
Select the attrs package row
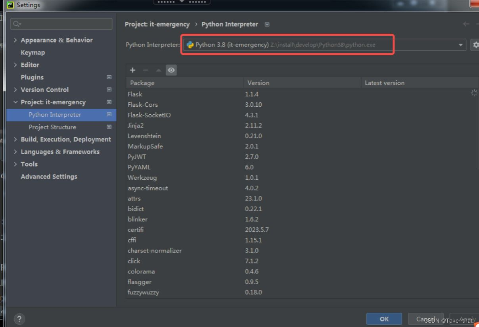(x=303, y=198)
